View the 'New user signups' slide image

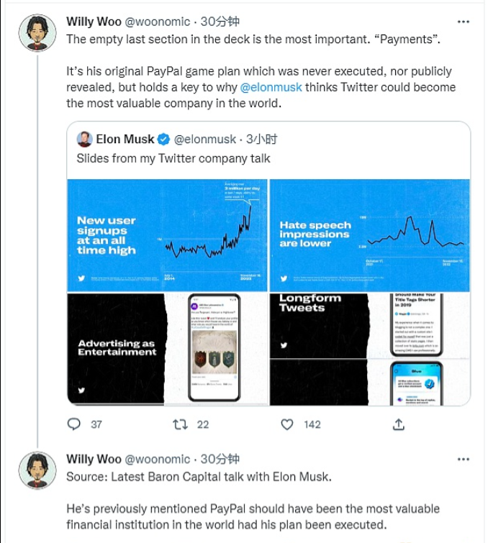[x=168, y=235]
